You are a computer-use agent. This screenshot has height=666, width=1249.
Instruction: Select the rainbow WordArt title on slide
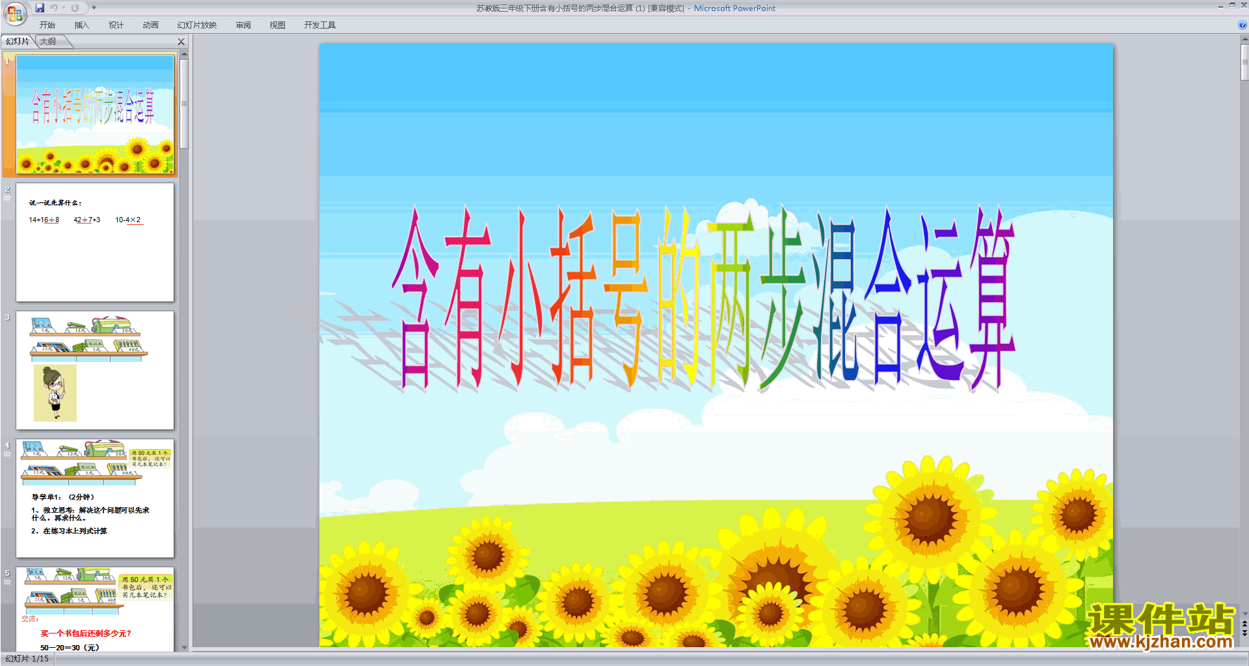tap(704, 299)
